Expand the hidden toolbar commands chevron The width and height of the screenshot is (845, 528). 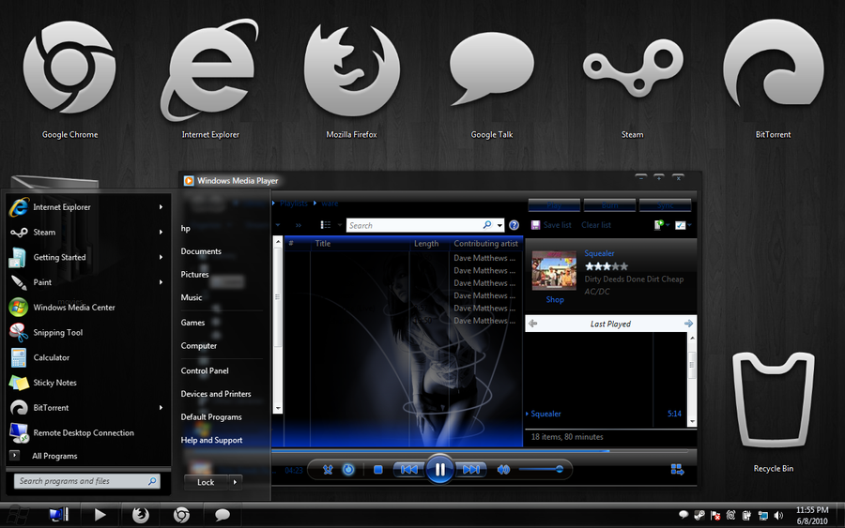coord(298,225)
